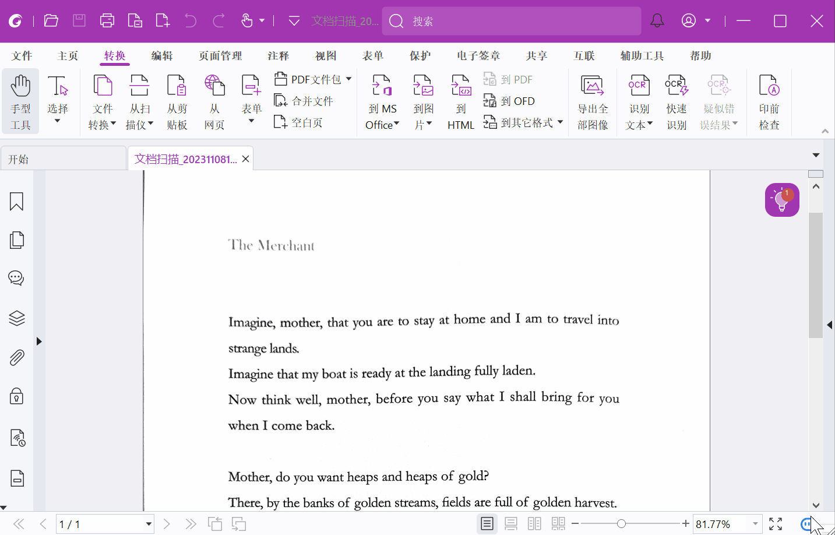This screenshot has width=835, height=535.
Task: Open Bookmarks panel in sidebar
Action: (16, 202)
